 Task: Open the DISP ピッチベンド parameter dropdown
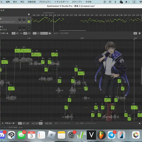coord(91,123)
